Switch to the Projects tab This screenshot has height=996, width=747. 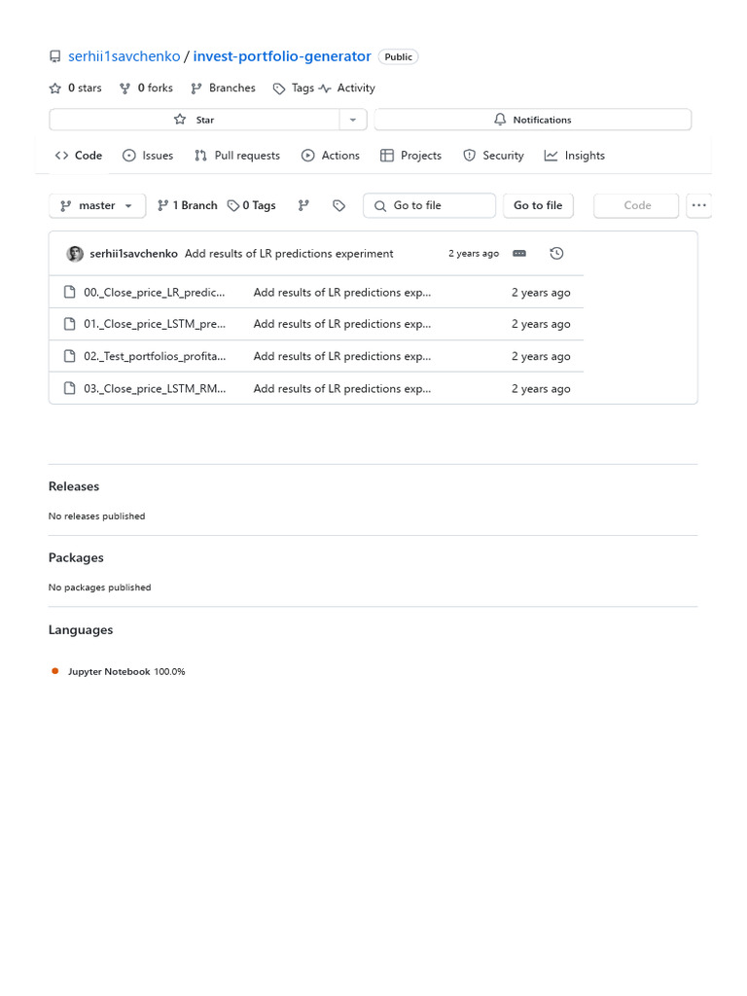click(x=411, y=156)
